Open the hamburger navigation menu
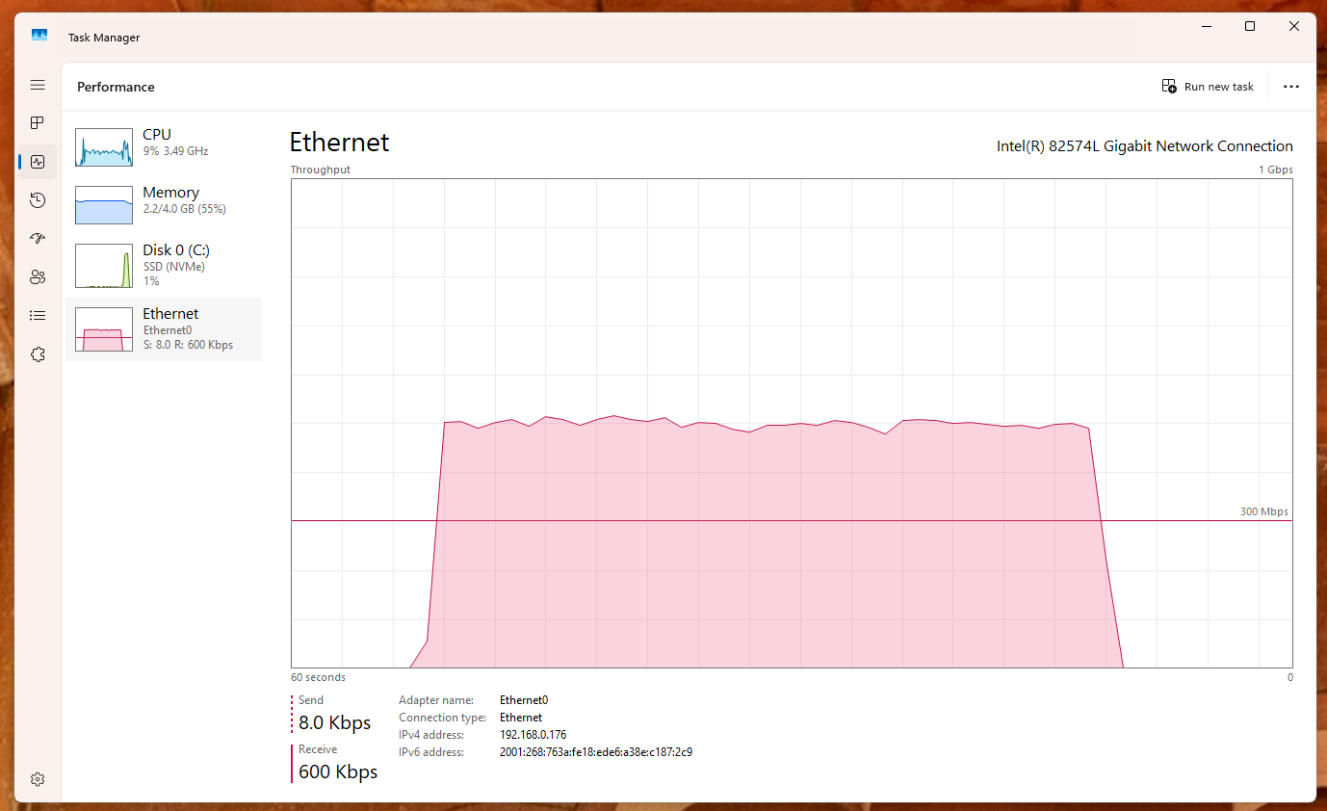Screen dimensions: 1327x811 click(38, 85)
